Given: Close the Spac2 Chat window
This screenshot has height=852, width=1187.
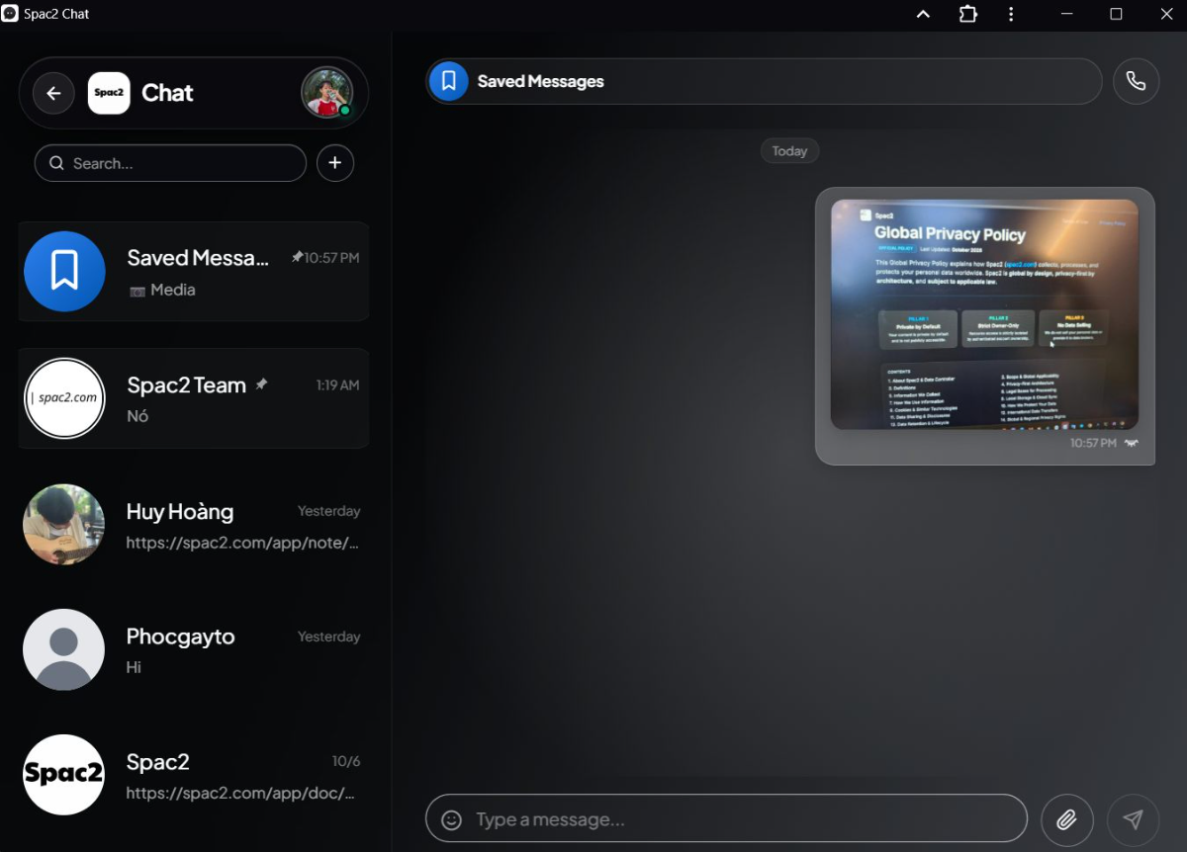Looking at the screenshot, I should (x=1165, y=14).
